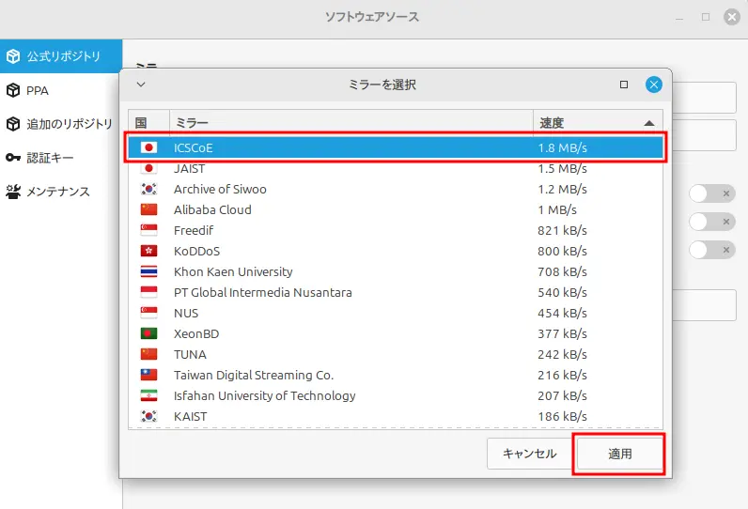Image resolution: width=748 pixels, height=509 pixels.
Task: Sort by the 速度 column header
Action: pos(598,123)
